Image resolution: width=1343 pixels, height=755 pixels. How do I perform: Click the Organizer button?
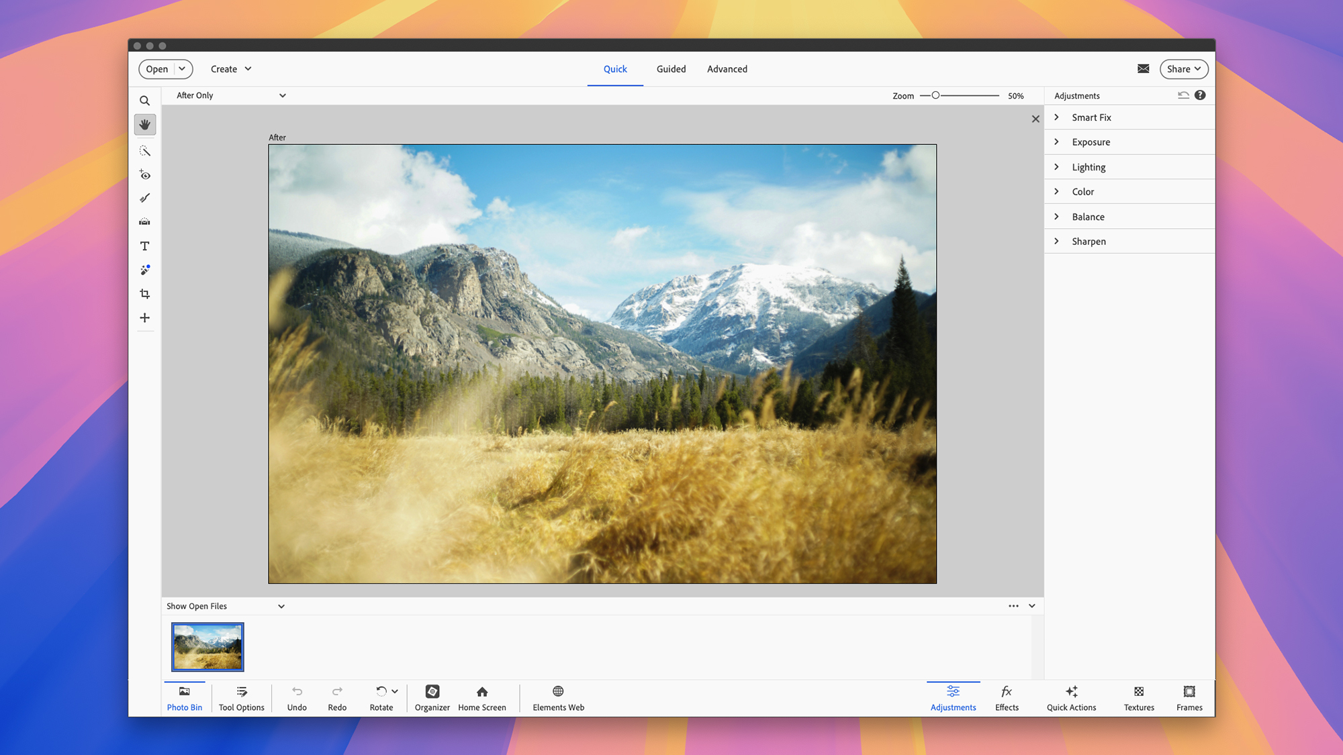pyautogui.click(x=432, y=698)
